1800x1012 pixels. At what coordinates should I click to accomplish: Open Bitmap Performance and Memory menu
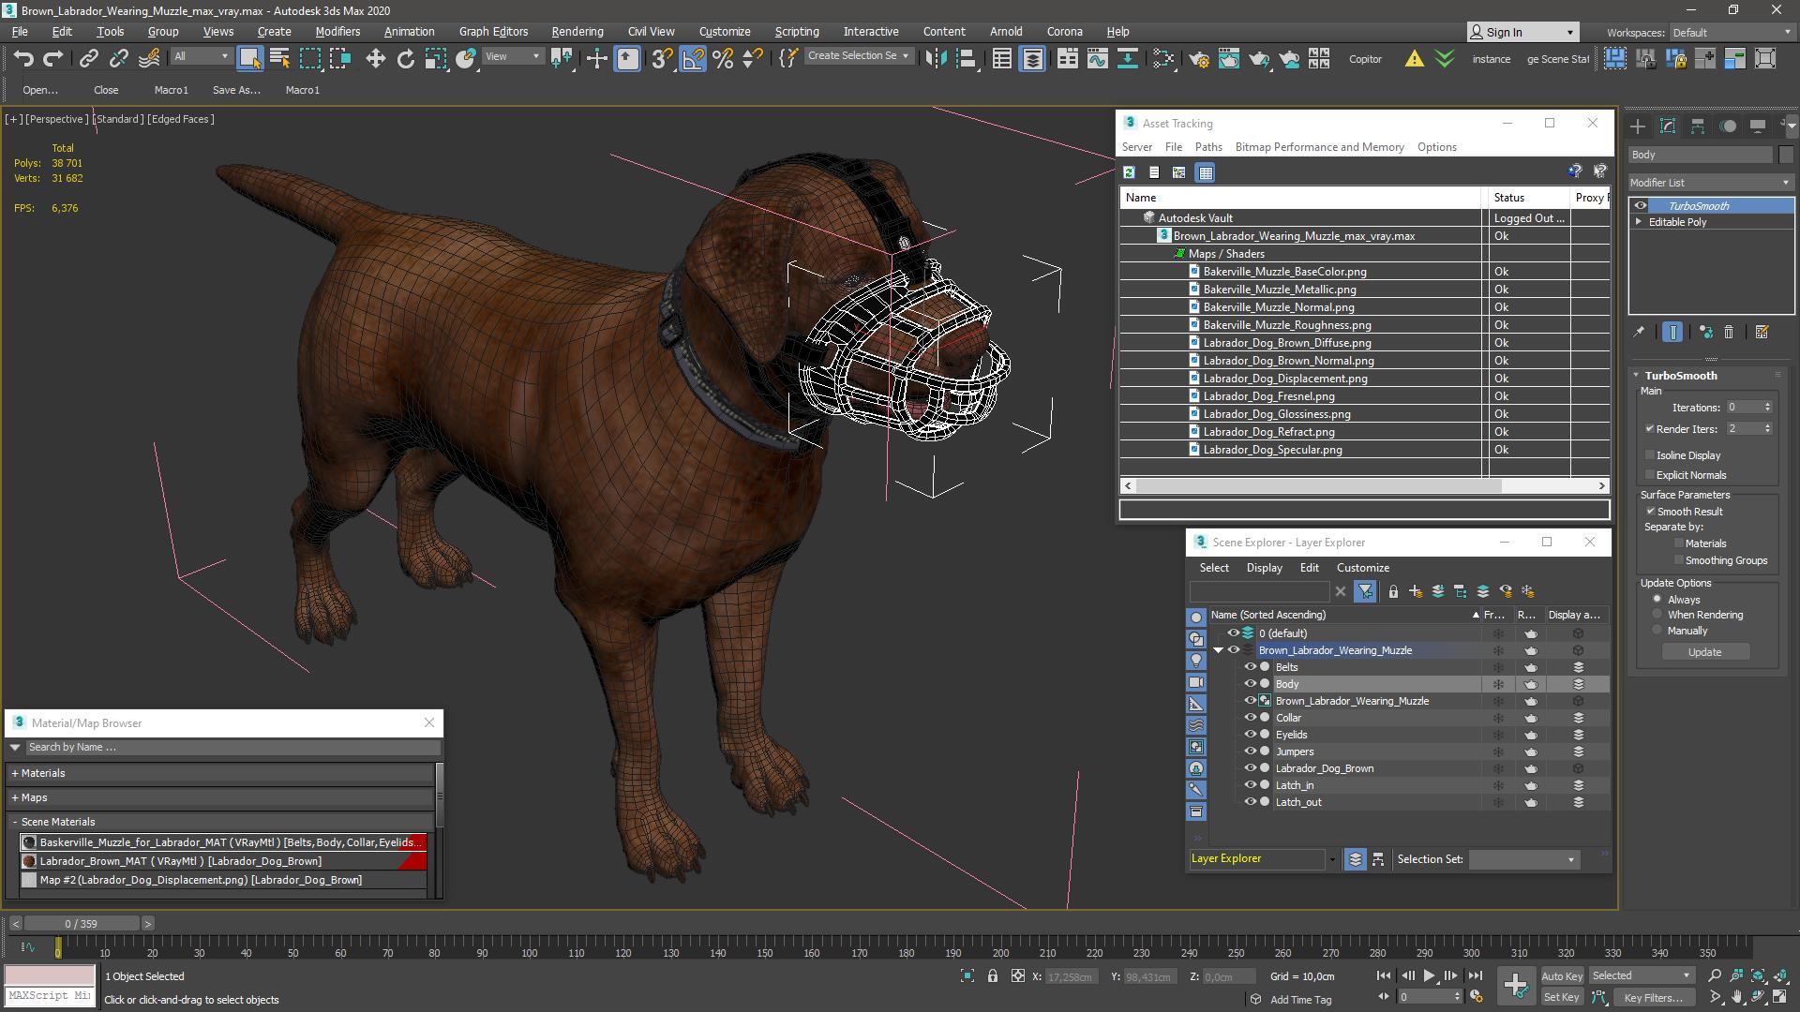1319,147
